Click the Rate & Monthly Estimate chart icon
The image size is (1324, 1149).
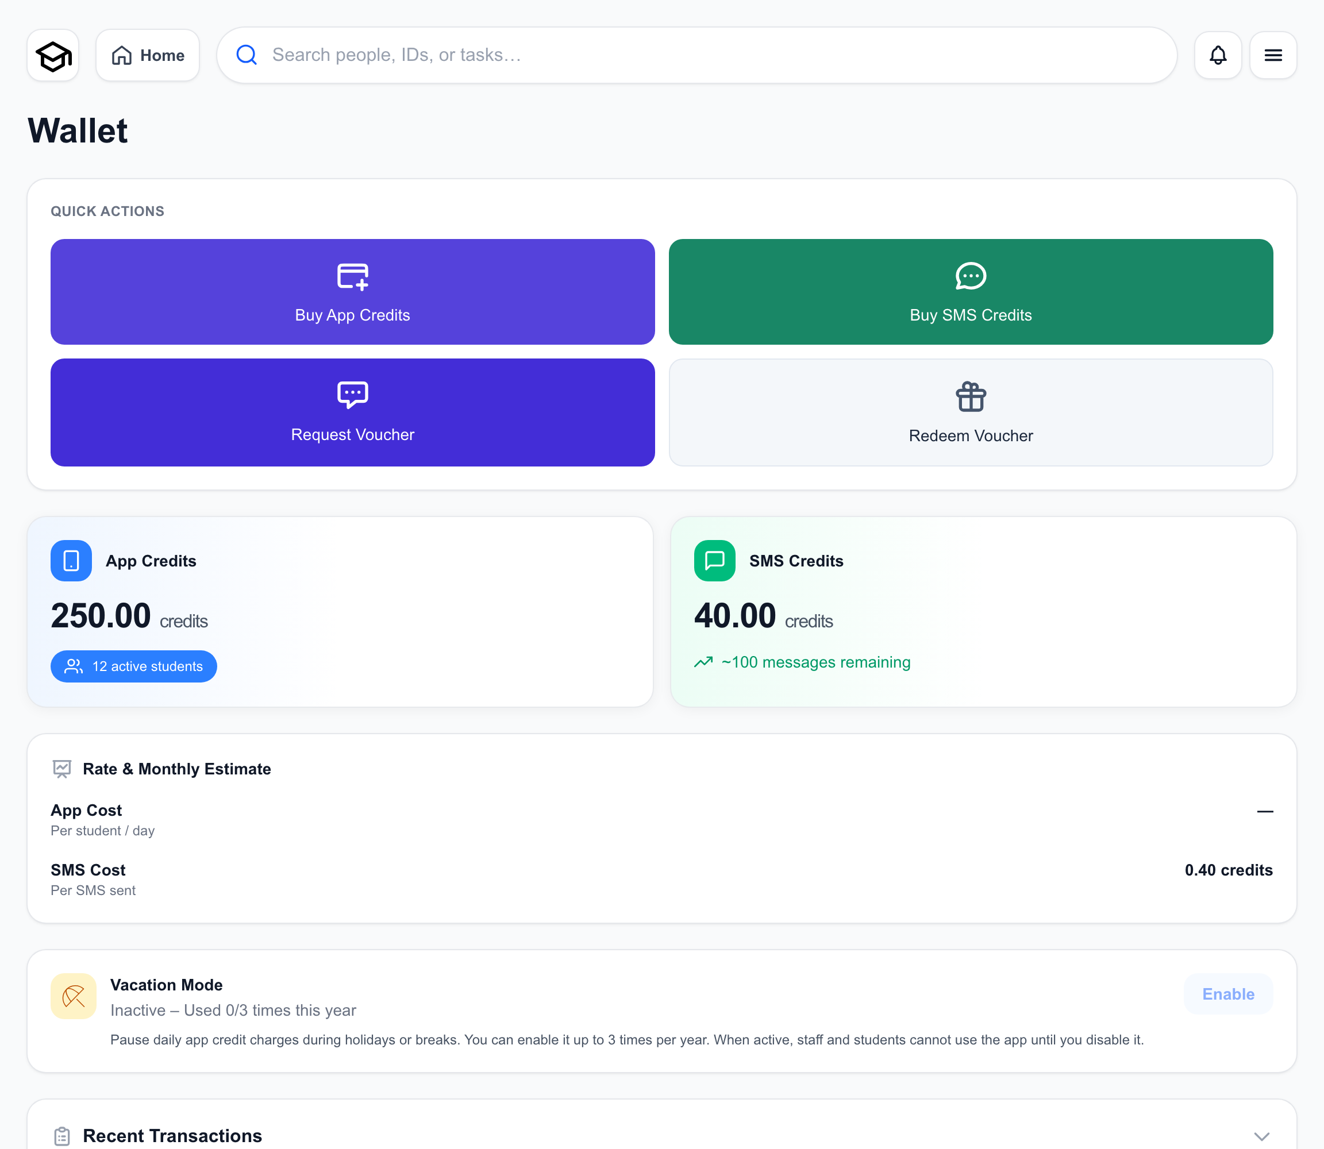(x=61, y=769)
